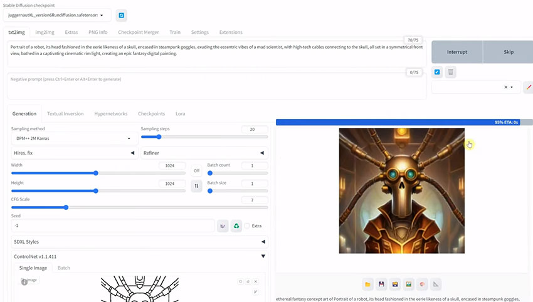Image resolution: width=533 pixels, height=302 pixels.
Task: Open the Checkpoints sub-tab
Action: point(151,114)
